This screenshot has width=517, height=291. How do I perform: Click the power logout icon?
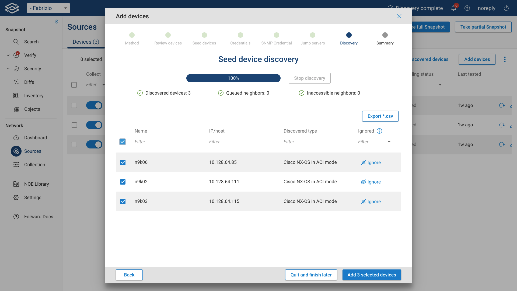(x=506, y=8)
